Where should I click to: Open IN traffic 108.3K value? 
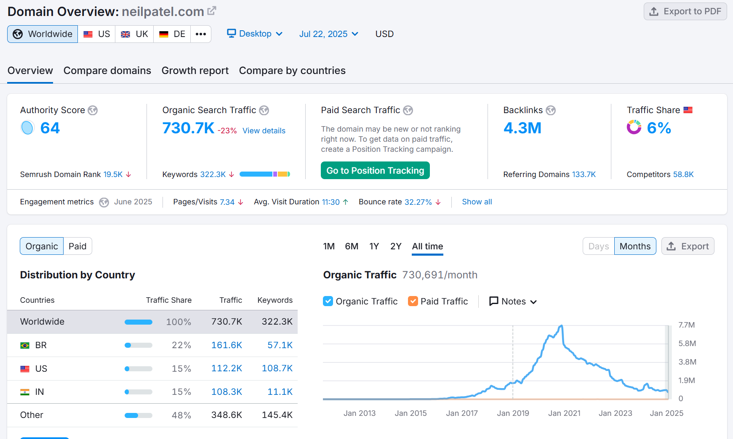(x=227, y=392)
